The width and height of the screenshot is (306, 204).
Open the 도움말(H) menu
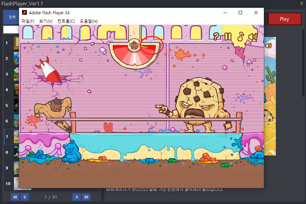coord(89,21)
